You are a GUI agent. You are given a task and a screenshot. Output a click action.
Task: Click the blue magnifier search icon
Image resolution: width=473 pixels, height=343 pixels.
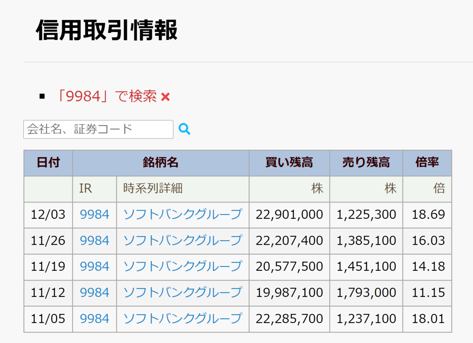tap(184, 129)
